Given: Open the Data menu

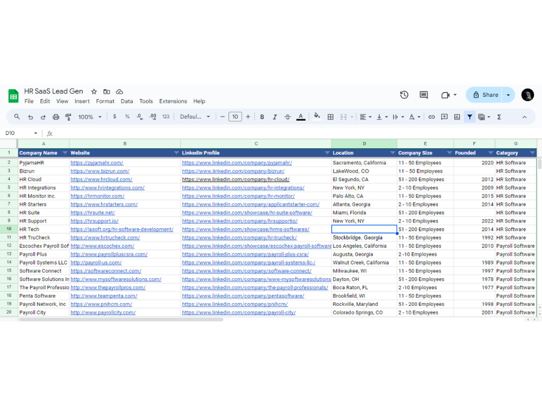Looking at the screenshot, I should (x=127, y=101).
